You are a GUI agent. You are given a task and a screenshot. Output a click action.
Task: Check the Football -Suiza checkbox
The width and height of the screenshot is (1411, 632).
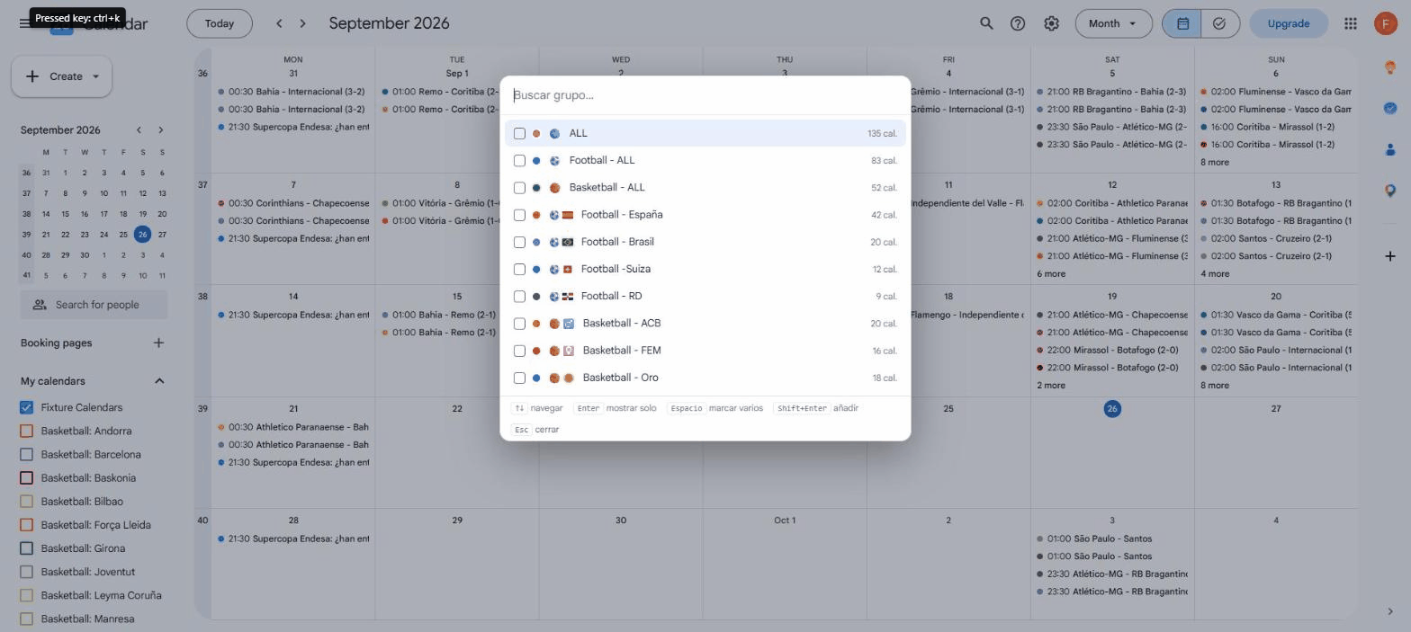[x=519, y=270]
